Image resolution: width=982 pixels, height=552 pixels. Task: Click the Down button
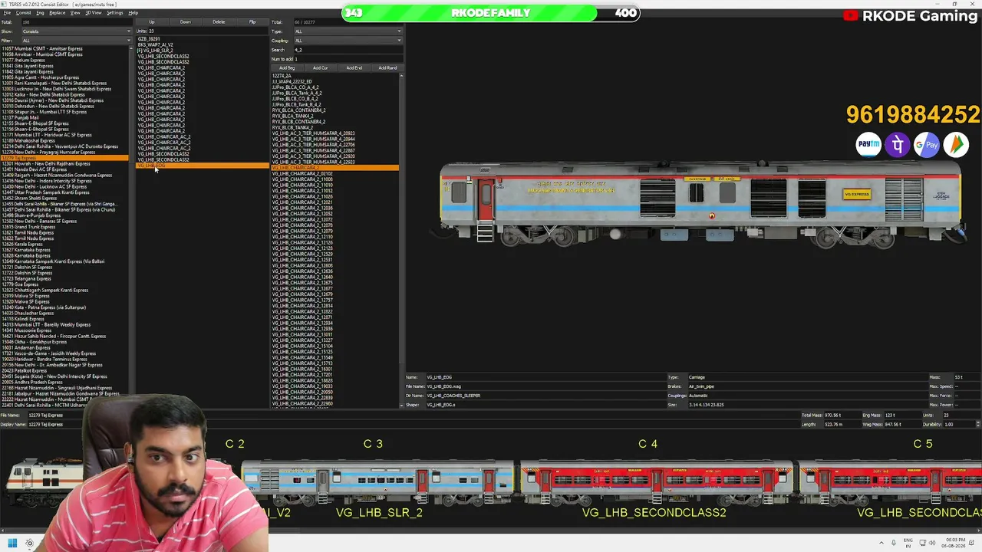[x=186, y=22]
